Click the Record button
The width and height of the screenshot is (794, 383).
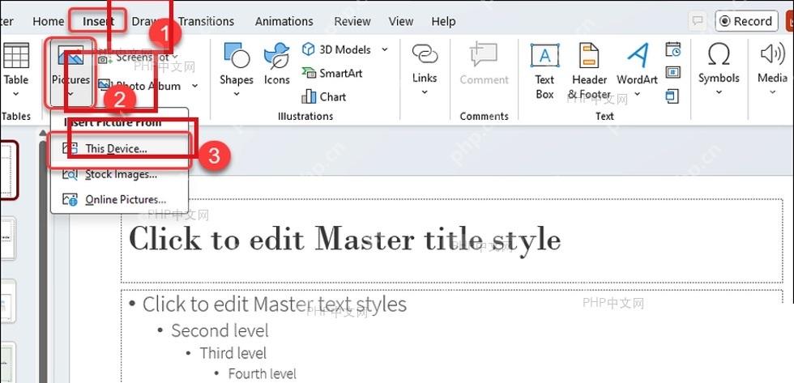746,21
